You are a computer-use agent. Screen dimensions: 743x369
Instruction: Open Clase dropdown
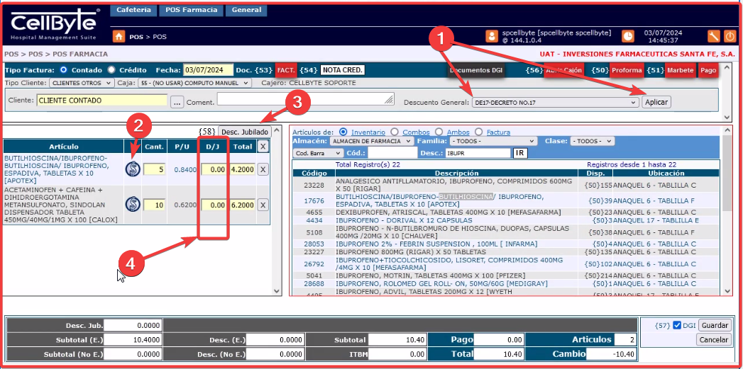592,141
